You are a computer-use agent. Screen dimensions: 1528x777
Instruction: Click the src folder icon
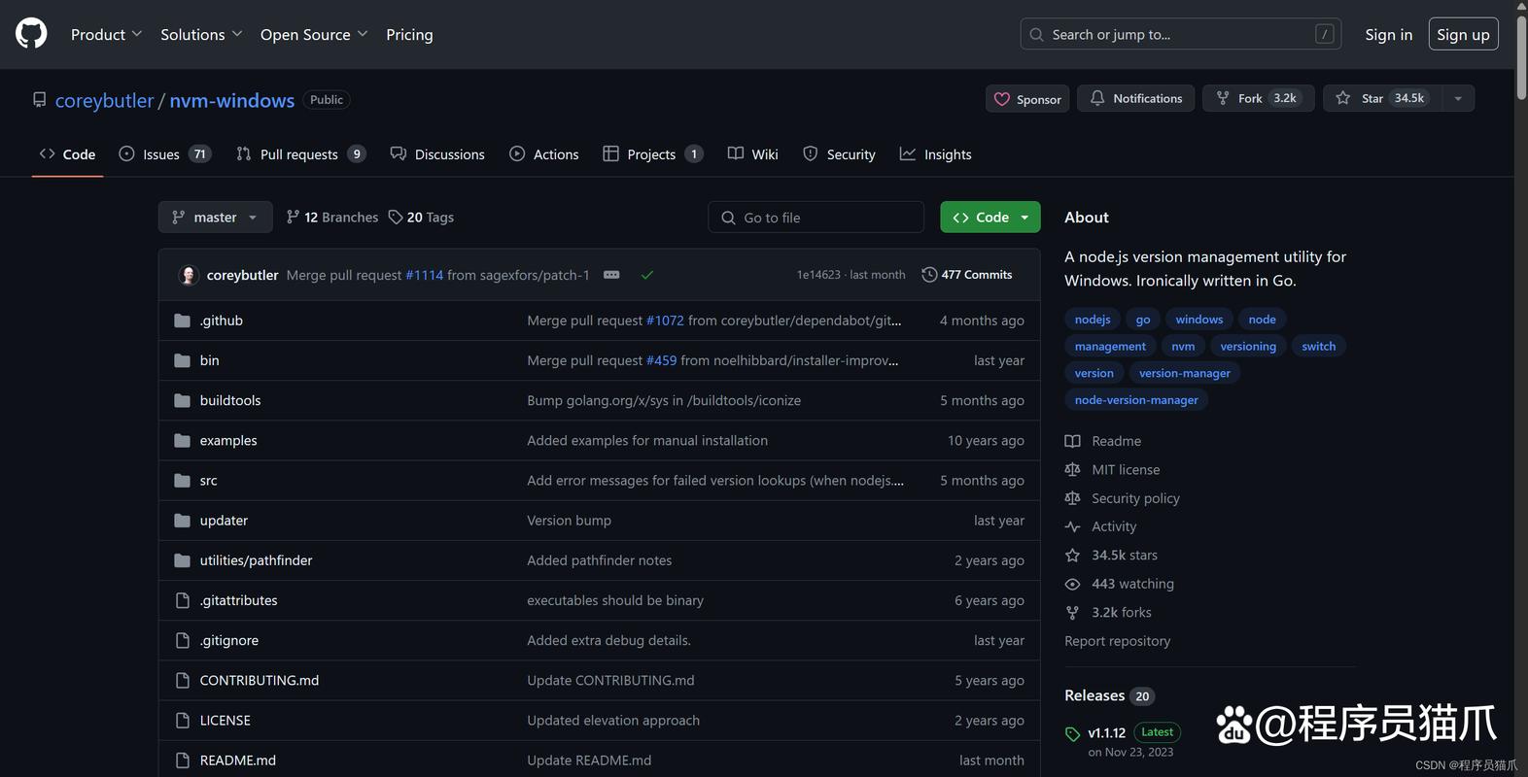pyautogui.click(x=182, y=481)
